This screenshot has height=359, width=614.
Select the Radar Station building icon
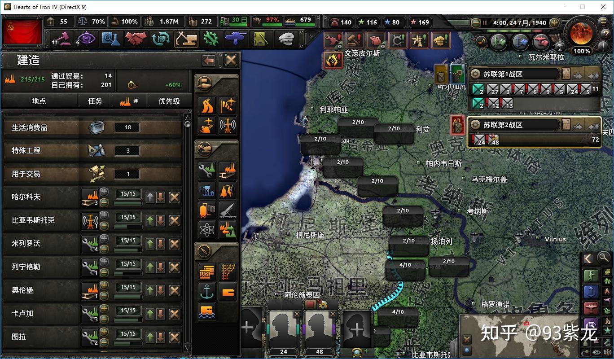[x=228, y=126]
